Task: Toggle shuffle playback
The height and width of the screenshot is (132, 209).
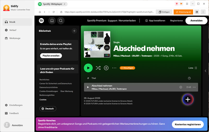Action: pos(98,68)
